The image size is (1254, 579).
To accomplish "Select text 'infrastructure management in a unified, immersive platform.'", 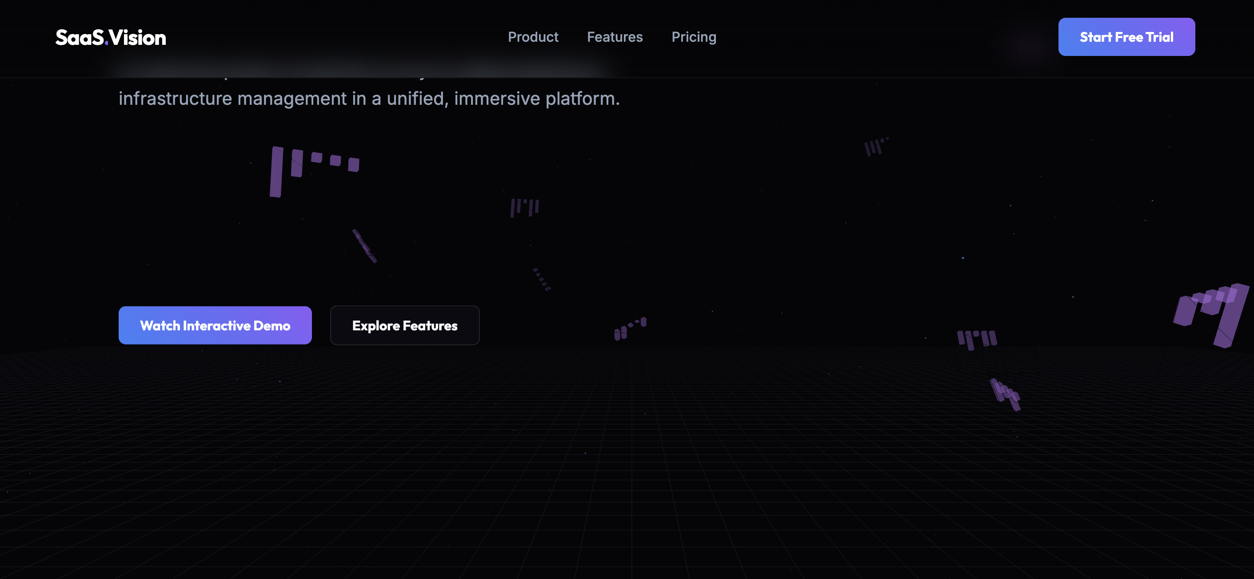I will pos(369,99).
